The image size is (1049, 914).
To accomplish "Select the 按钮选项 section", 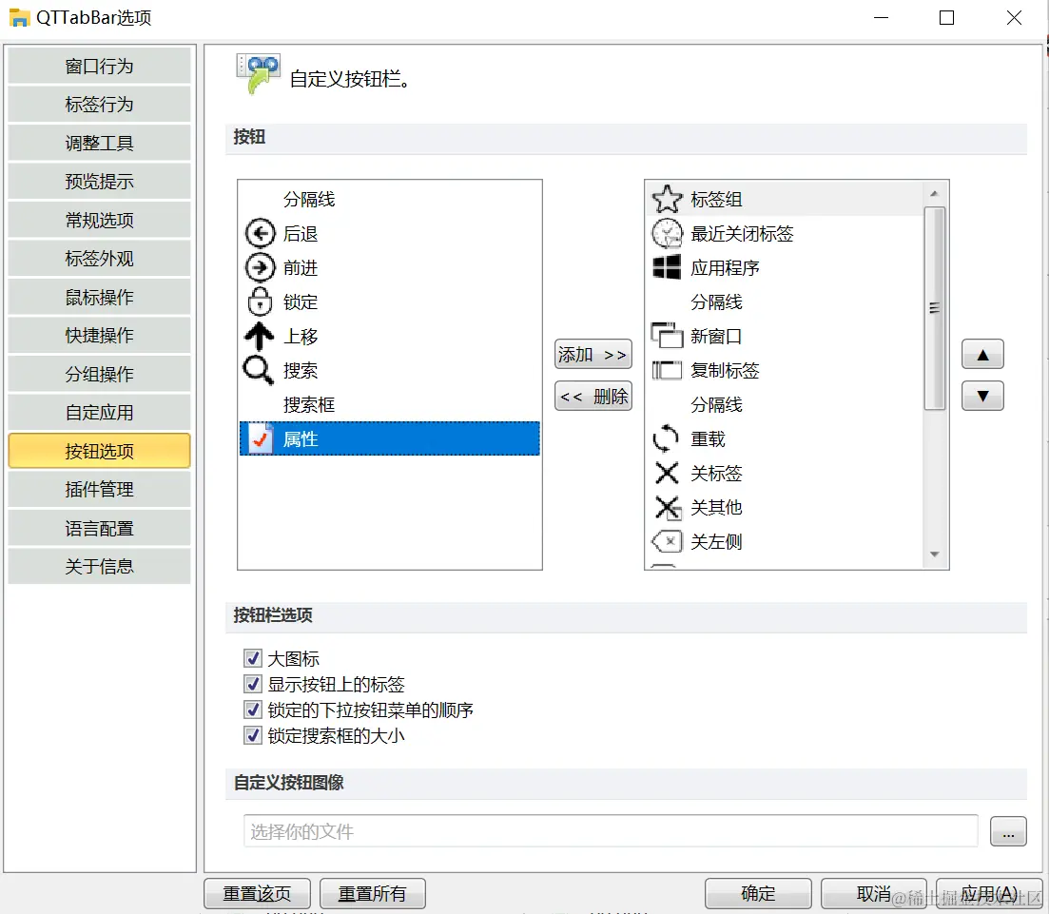I will (x=99, y=450).
